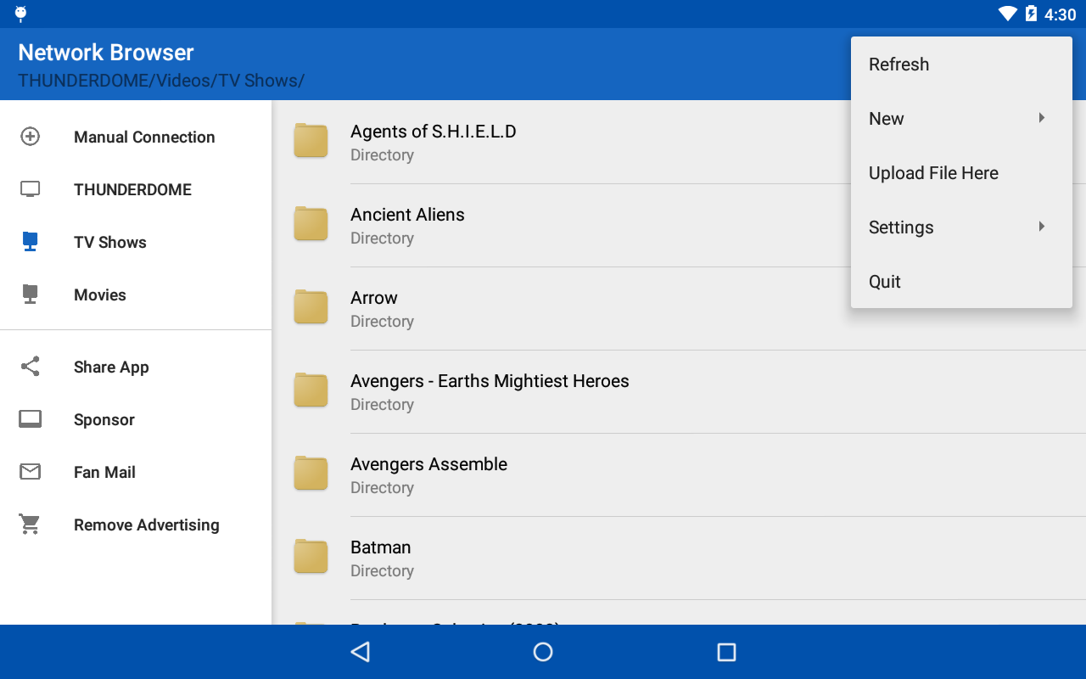Click the Movies icon in sidebar
1086x679 pixels.
pyautogui.click(x=30, y=295)
